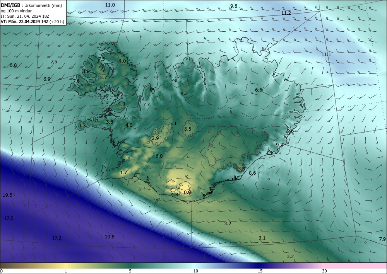Pick the 6.0 precipitation label
Image resolution: width=387 pixels, height=274 pixels.
(159, 156)
